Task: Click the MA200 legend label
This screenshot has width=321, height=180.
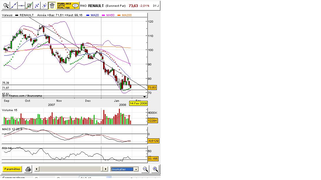Action: coord(127,15)
